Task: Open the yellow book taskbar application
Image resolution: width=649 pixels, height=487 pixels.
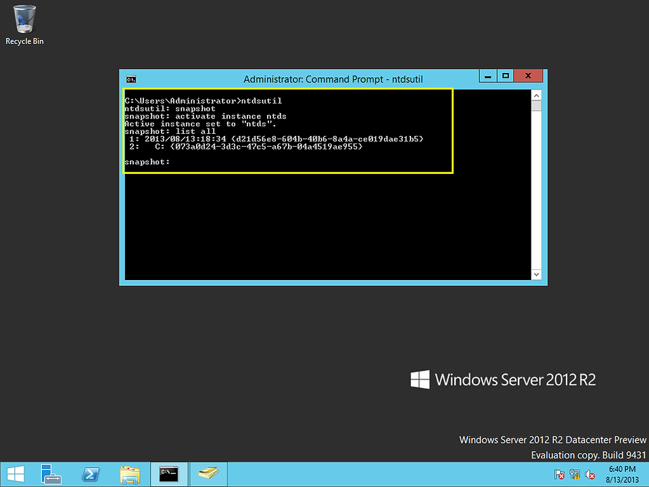Action: [208, 474]
